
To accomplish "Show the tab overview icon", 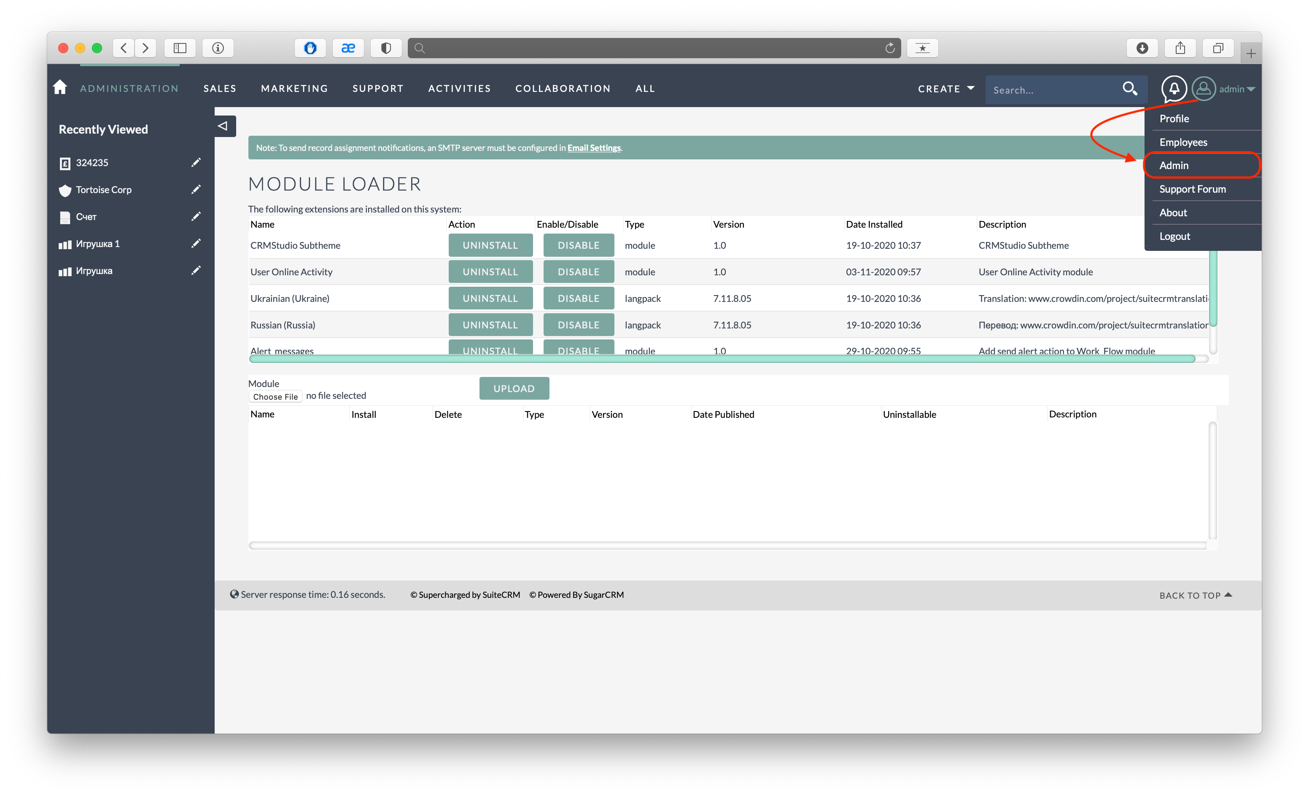I will pos(1218,48).
